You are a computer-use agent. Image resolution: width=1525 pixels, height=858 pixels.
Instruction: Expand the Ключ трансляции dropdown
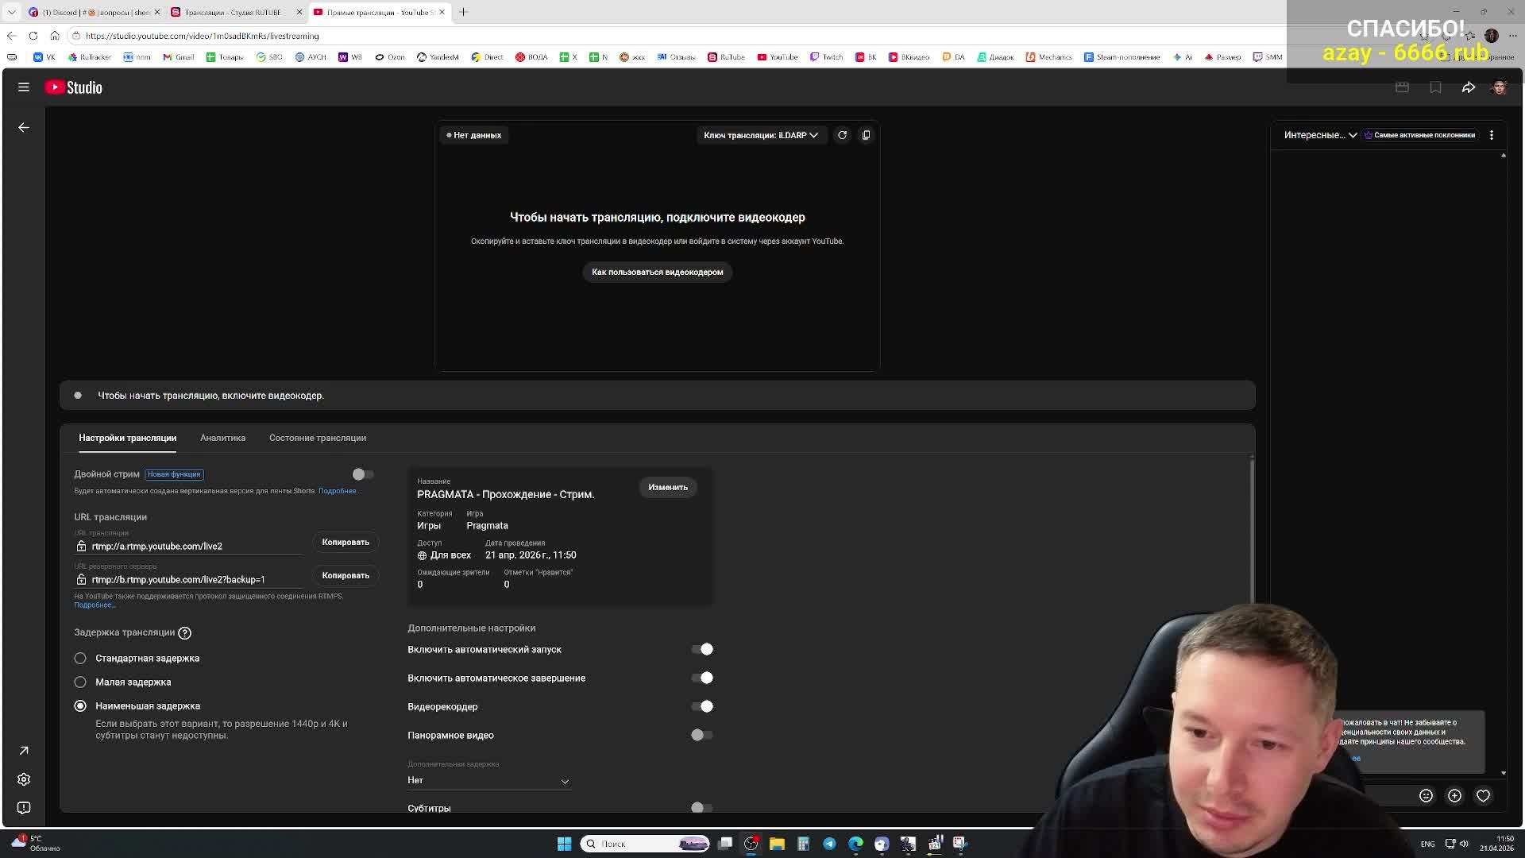tap(760, 135)
